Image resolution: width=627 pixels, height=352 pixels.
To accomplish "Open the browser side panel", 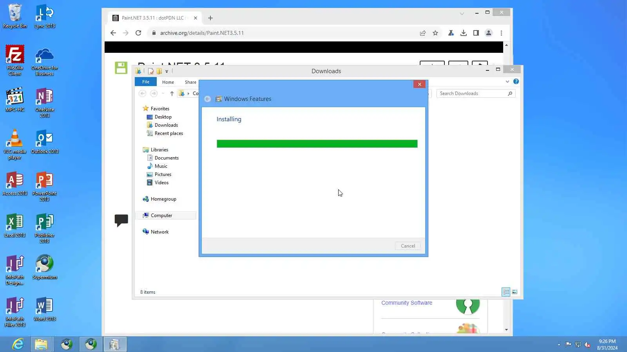I will (476, 33).
